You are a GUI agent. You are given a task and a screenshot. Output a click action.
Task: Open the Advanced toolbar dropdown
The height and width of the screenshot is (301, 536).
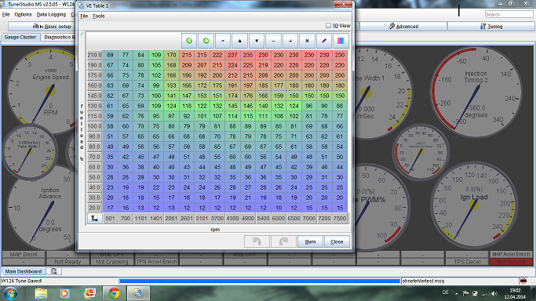(x=403, y=27)
